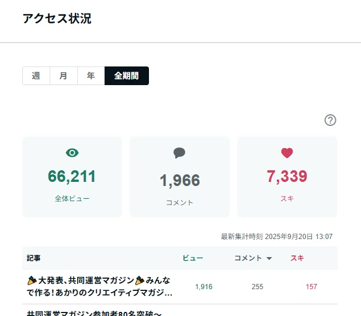Open the help question mark icon
The image size is (361, 316).
(x=330, y=120)
